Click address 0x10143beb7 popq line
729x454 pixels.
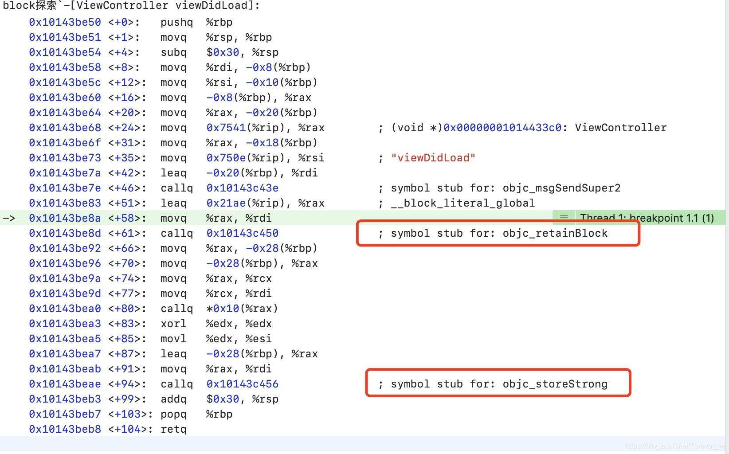click(x=65, y=414)
